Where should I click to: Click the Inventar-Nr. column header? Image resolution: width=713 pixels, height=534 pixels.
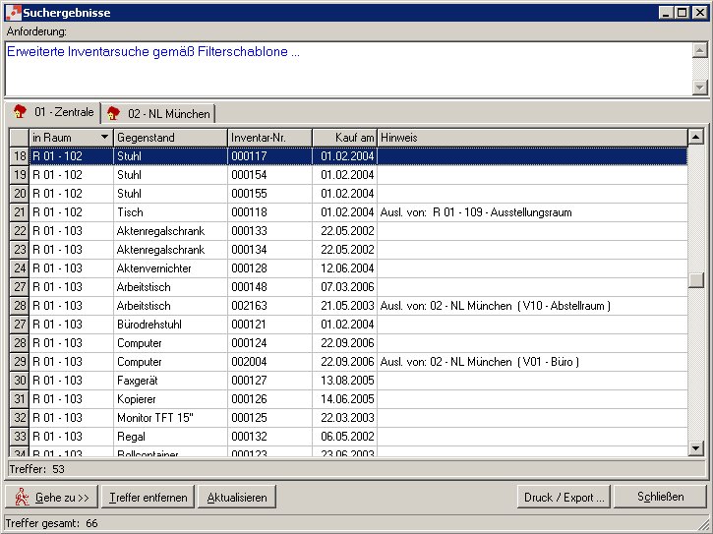coord(269,138)
